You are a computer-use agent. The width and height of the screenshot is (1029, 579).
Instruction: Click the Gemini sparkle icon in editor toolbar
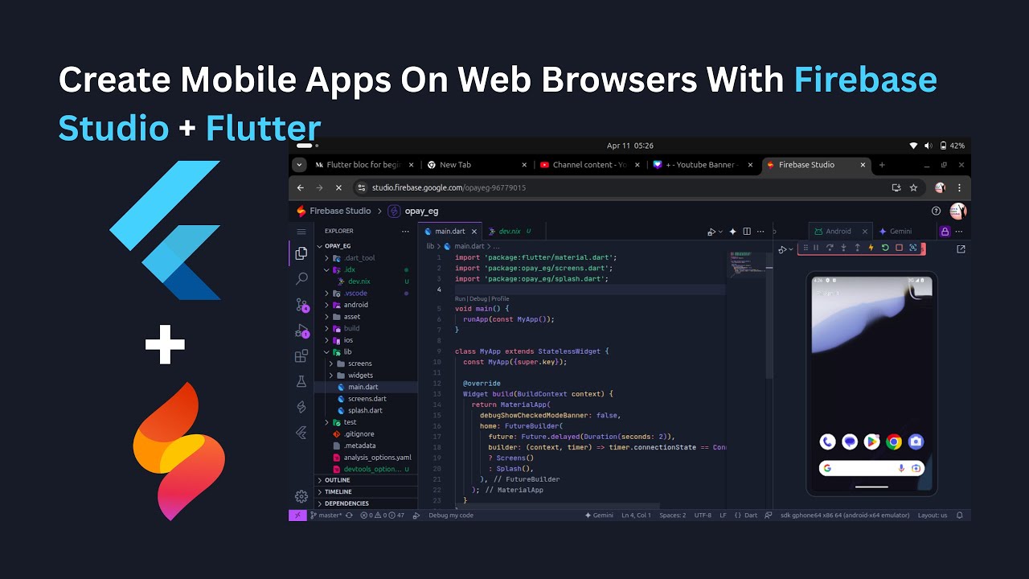pyautogui.click(x=733, y=232)
